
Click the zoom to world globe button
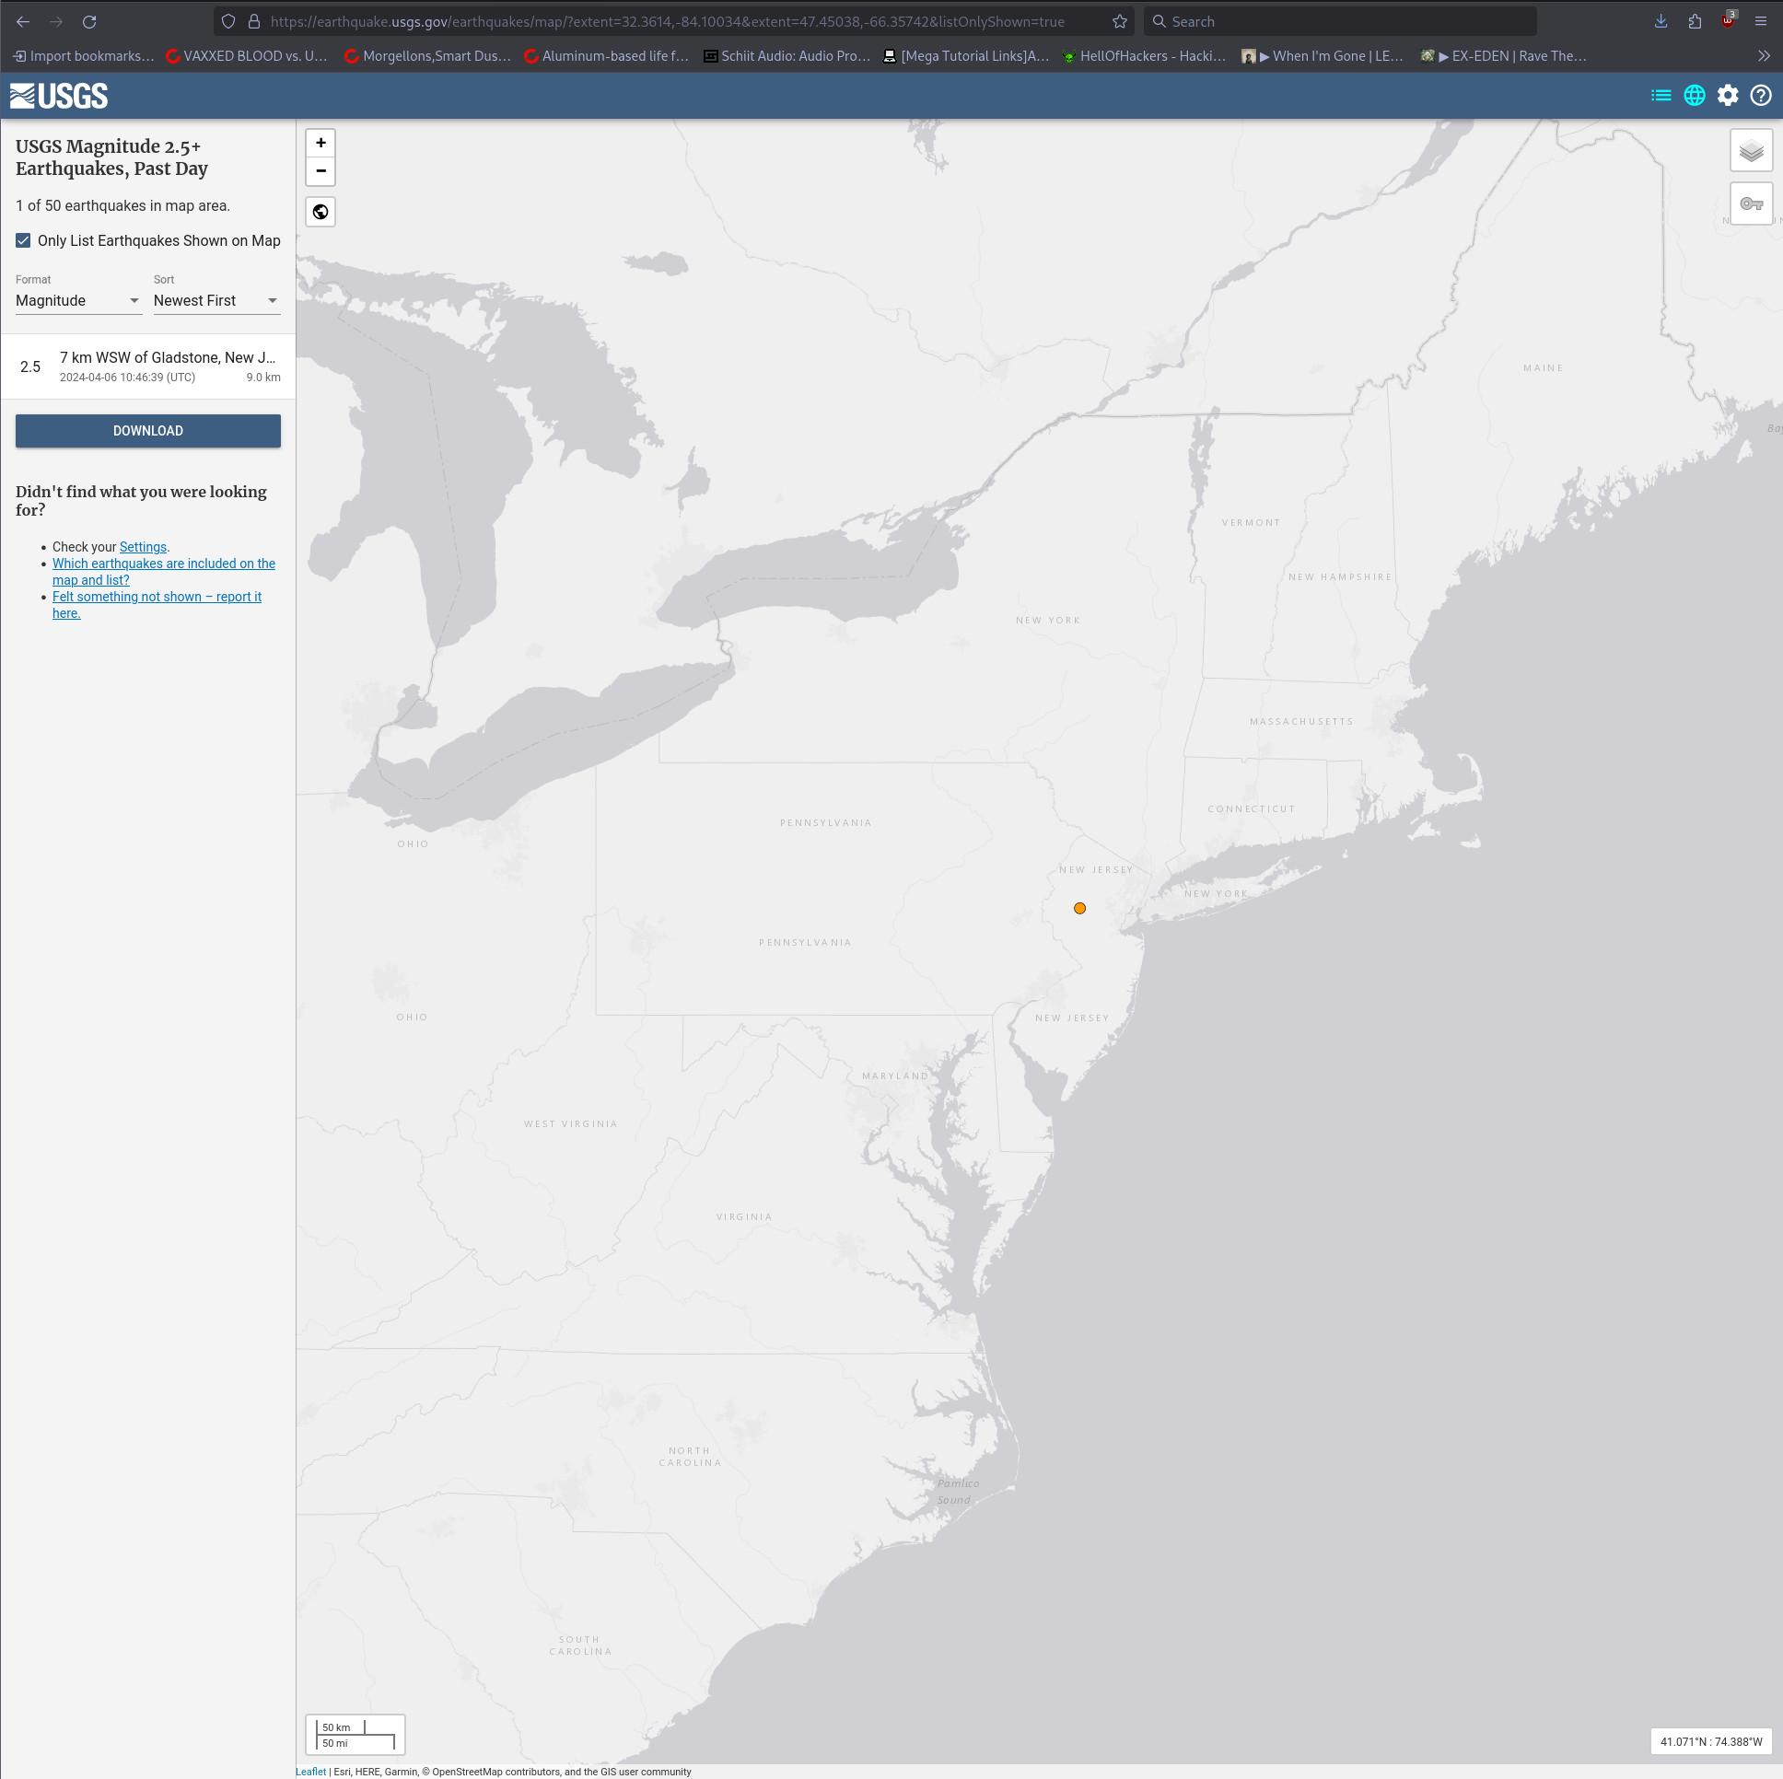[x=320, y=212]
